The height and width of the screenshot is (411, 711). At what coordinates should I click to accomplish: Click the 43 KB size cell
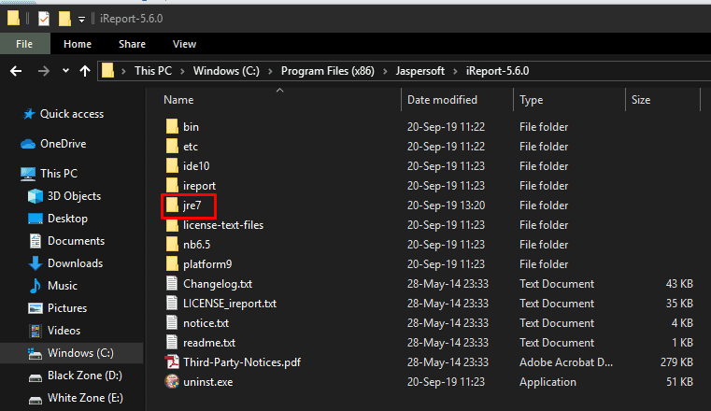(x=679, y=284)
